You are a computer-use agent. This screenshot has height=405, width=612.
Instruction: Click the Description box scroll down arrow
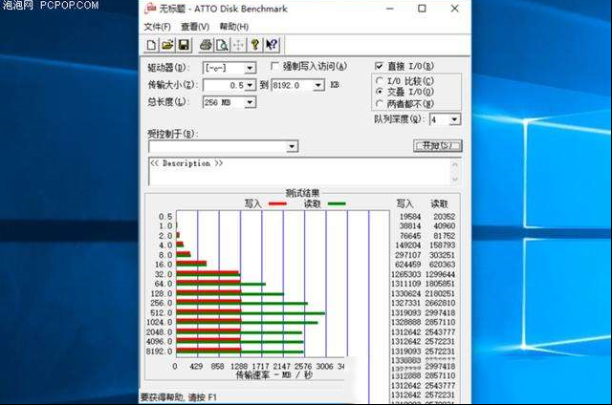[x=455, y=179]
